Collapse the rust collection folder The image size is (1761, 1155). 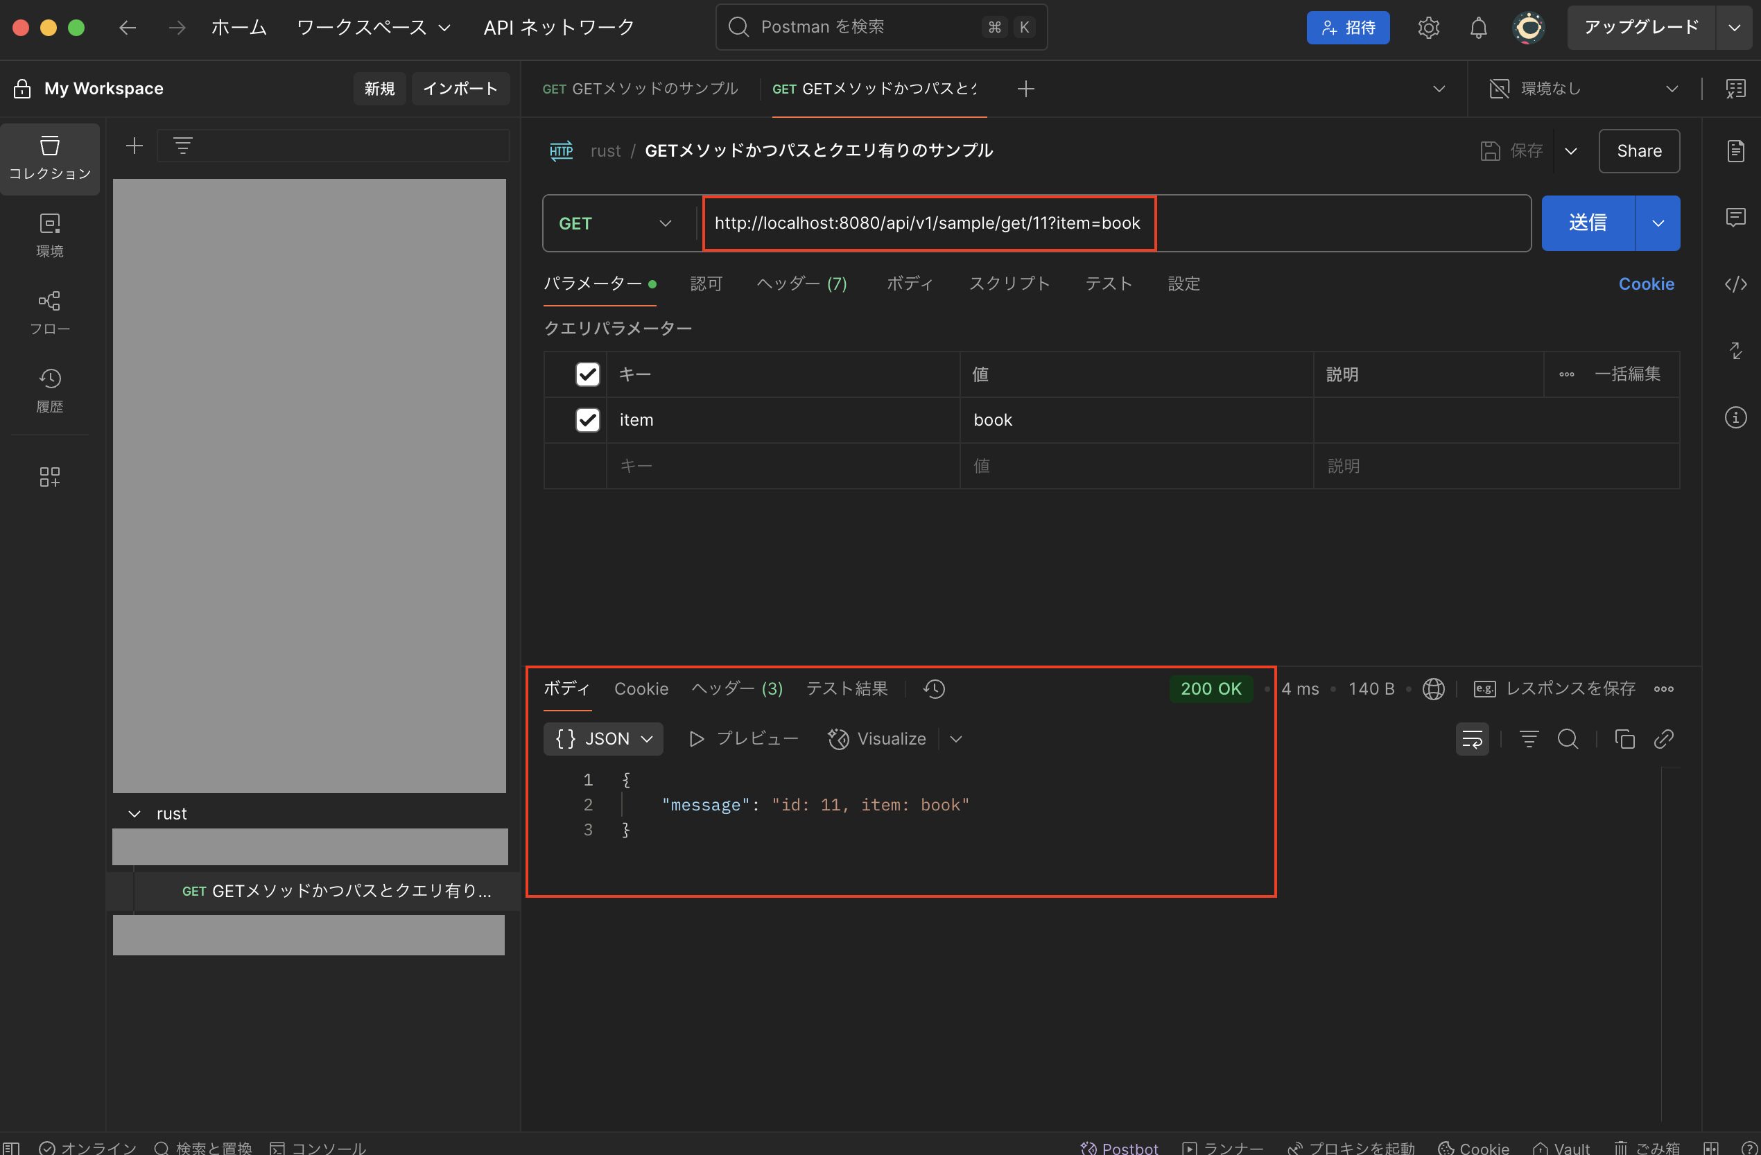(135, 814)
